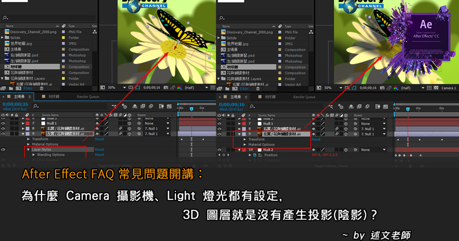459x241 pixels.
Task: Toggle the 3D layer switch for layer 8 in the left timeline
Action: click(x=130, y=129)
